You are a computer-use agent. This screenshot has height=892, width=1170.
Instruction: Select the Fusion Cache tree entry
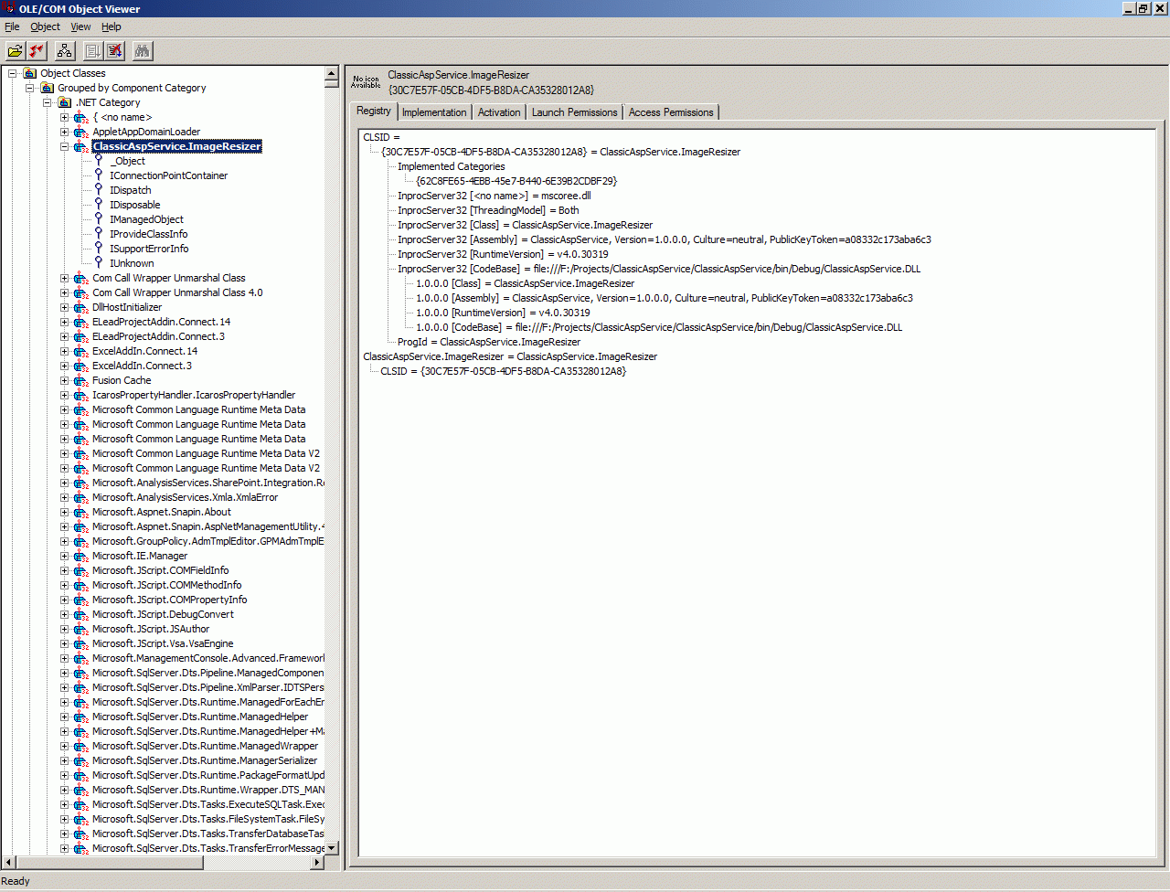(122, 380)
